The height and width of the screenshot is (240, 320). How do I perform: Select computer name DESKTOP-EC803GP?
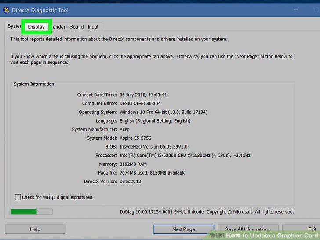139,103
